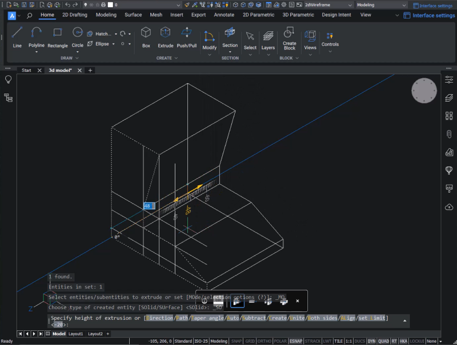The image size is (457, 345).
Task: Open the Push/Pull tool
Action: coord(186,38)
